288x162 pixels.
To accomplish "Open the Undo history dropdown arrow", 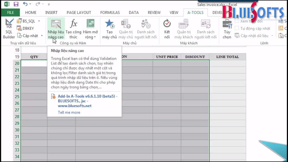I will coord(30,4).
